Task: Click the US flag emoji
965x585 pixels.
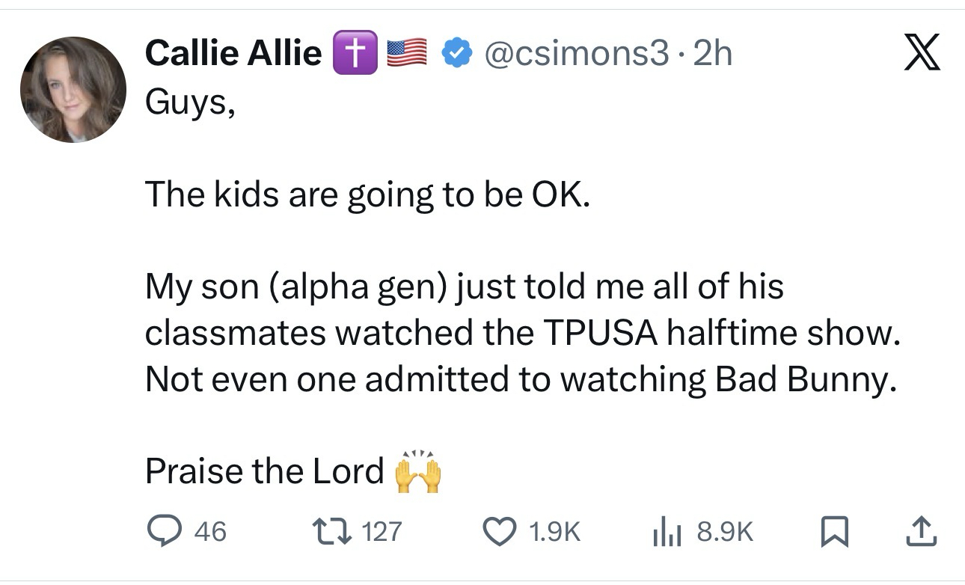Action: pyautogui.click(x=406, y=54)
